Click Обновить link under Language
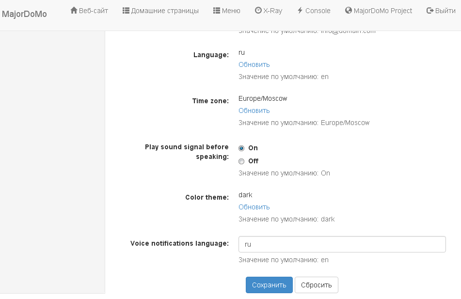The height and width of the screenshot is (299, 461). click(x=254, y=64)
